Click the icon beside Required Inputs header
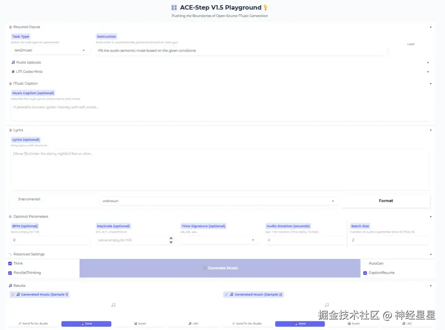The height and width of the screenshot is (330, 445). [x=10, y=27]
